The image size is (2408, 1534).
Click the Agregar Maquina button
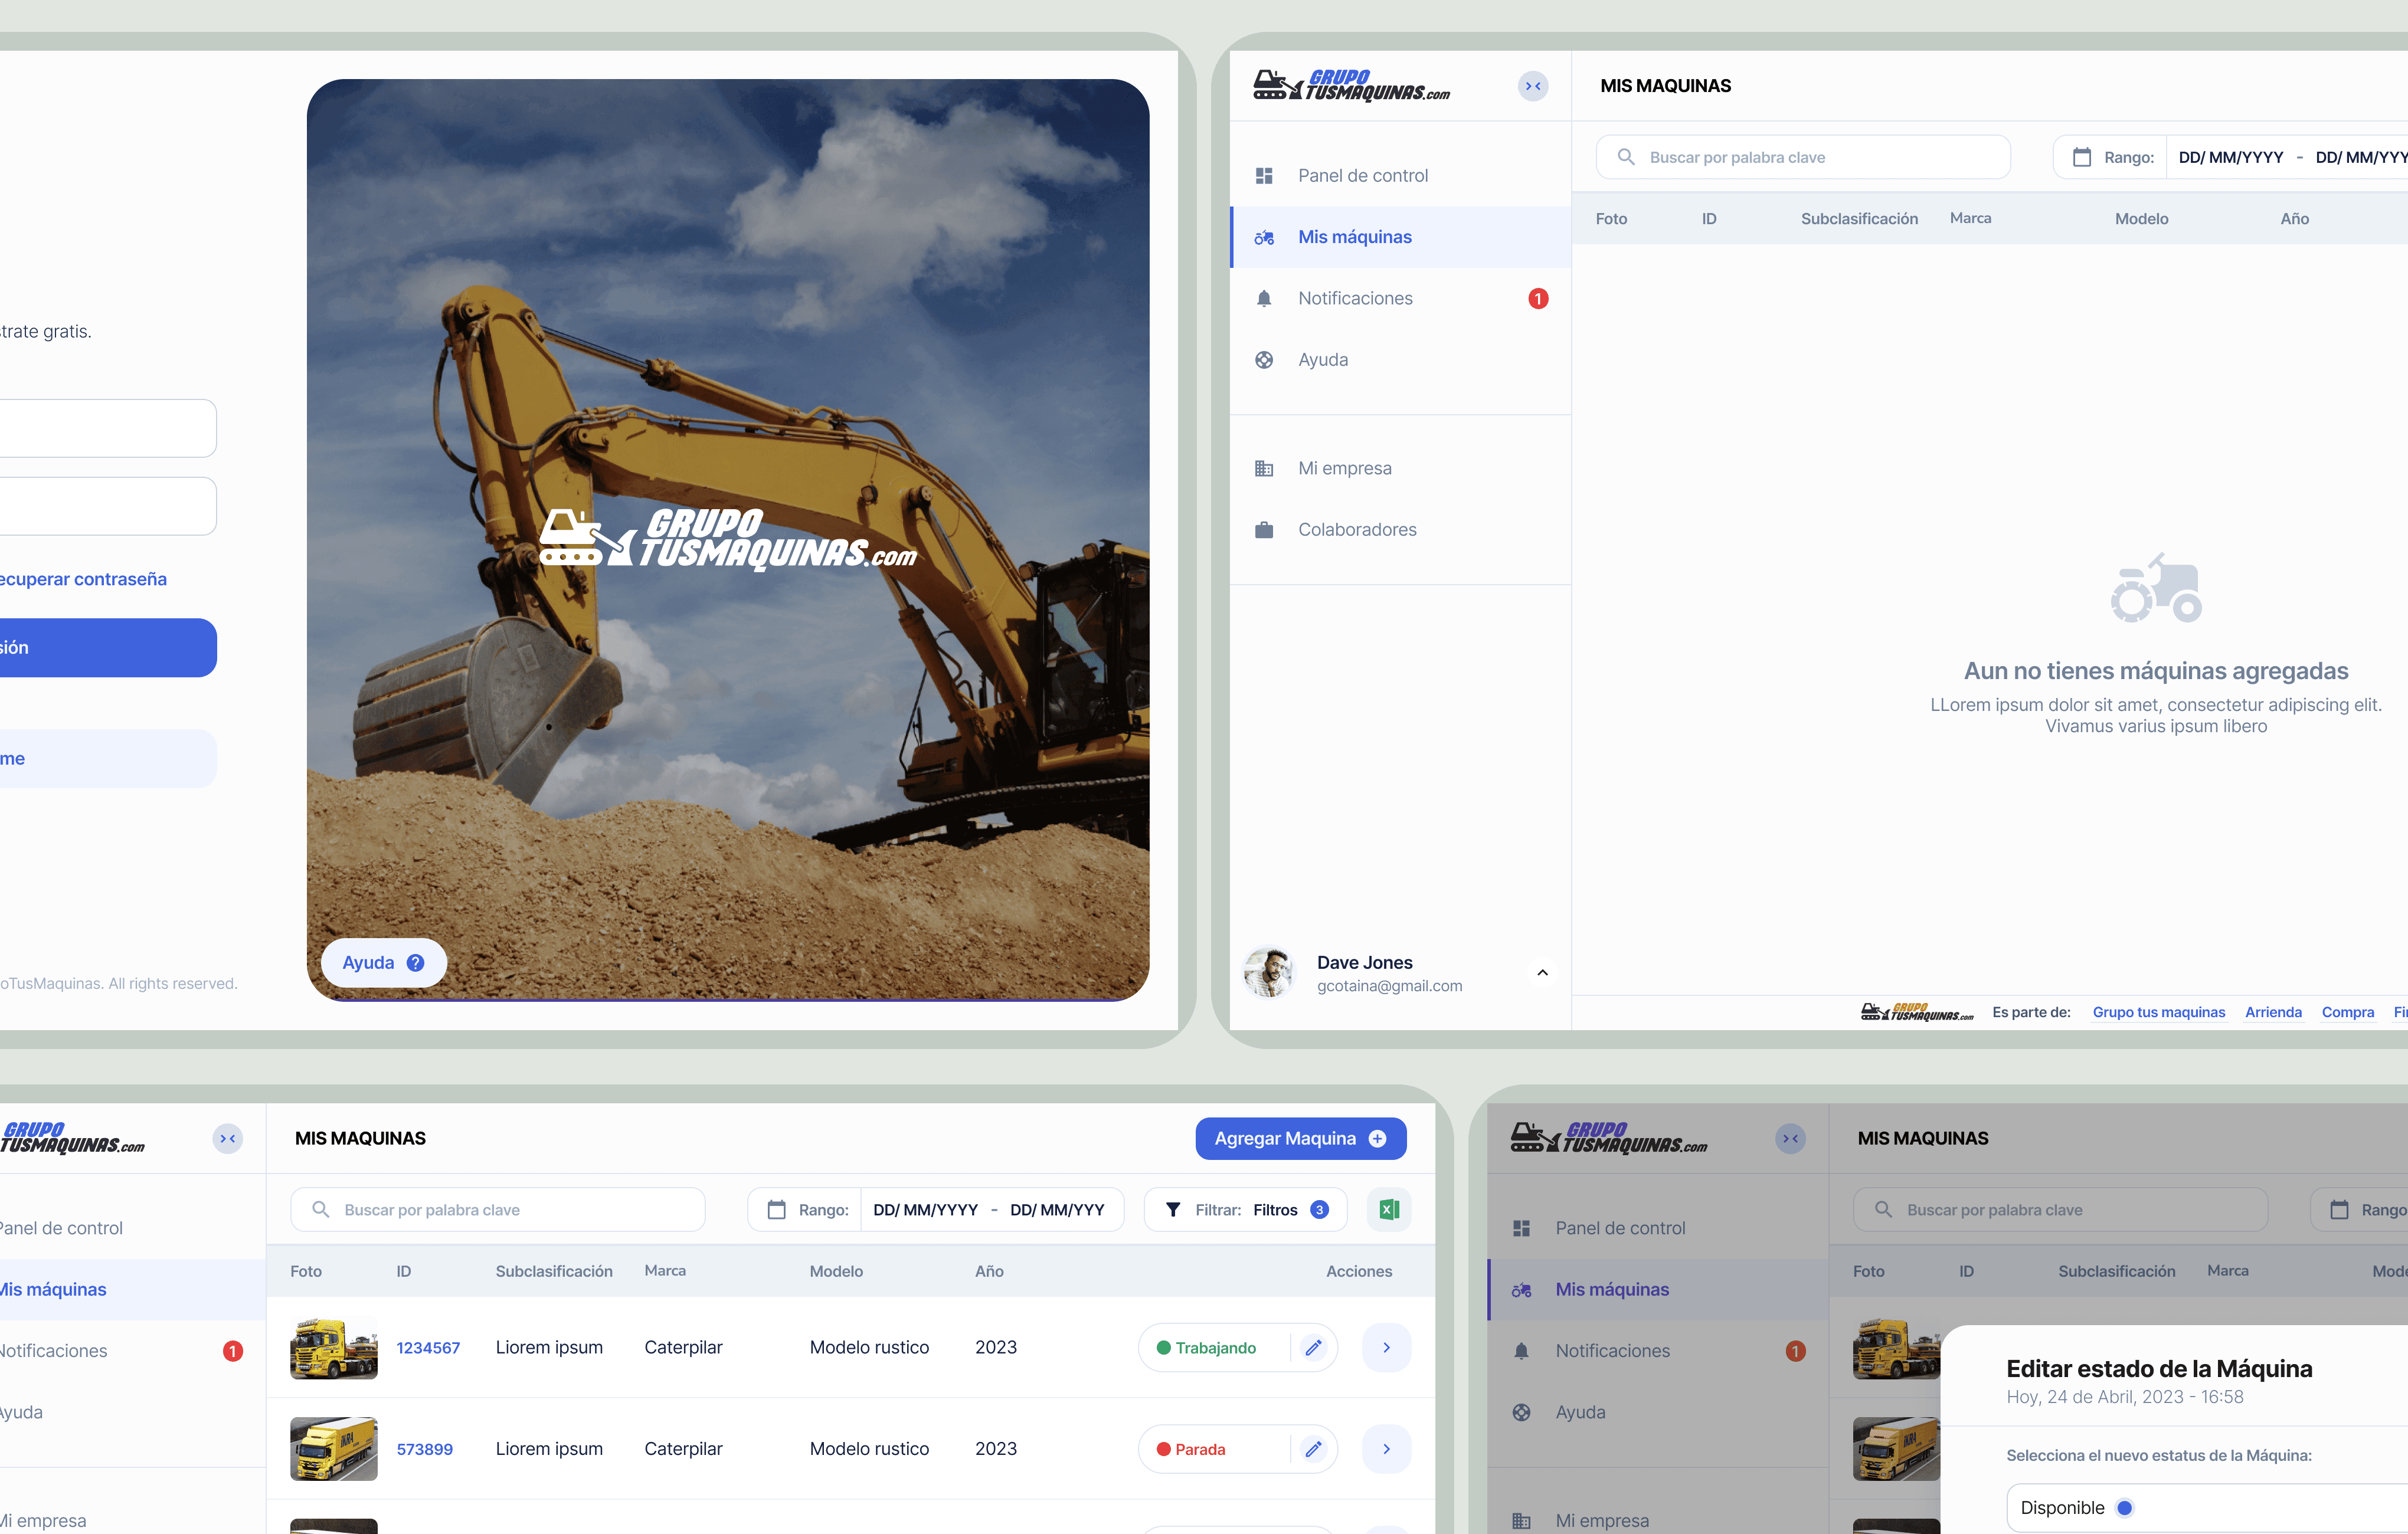click(1300, 1138)
